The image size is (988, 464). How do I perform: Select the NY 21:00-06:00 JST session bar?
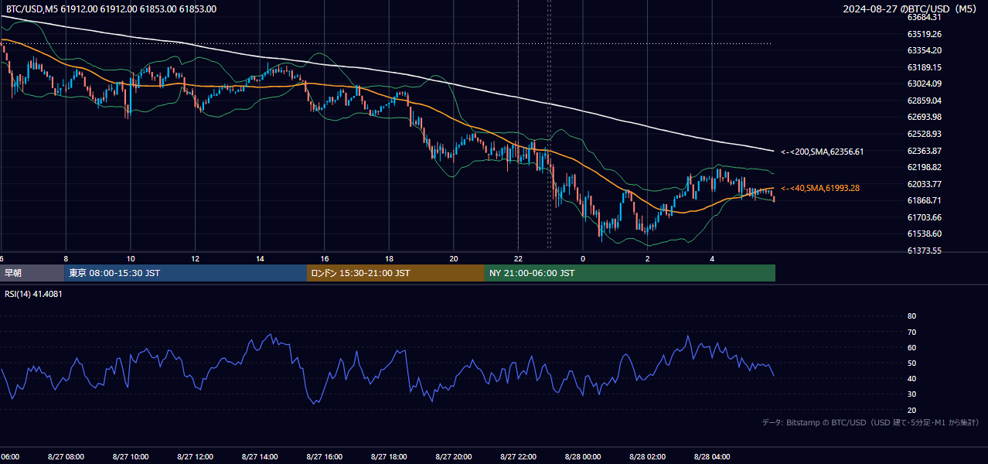click(x=630, y=273)
